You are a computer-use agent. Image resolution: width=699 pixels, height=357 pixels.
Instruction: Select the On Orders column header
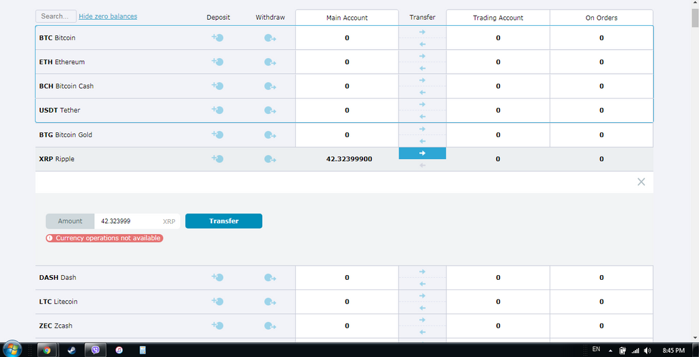point(601,18)
